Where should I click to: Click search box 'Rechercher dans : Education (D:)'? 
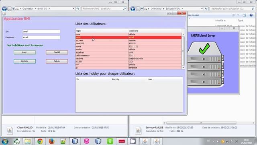tap(233, 8)
